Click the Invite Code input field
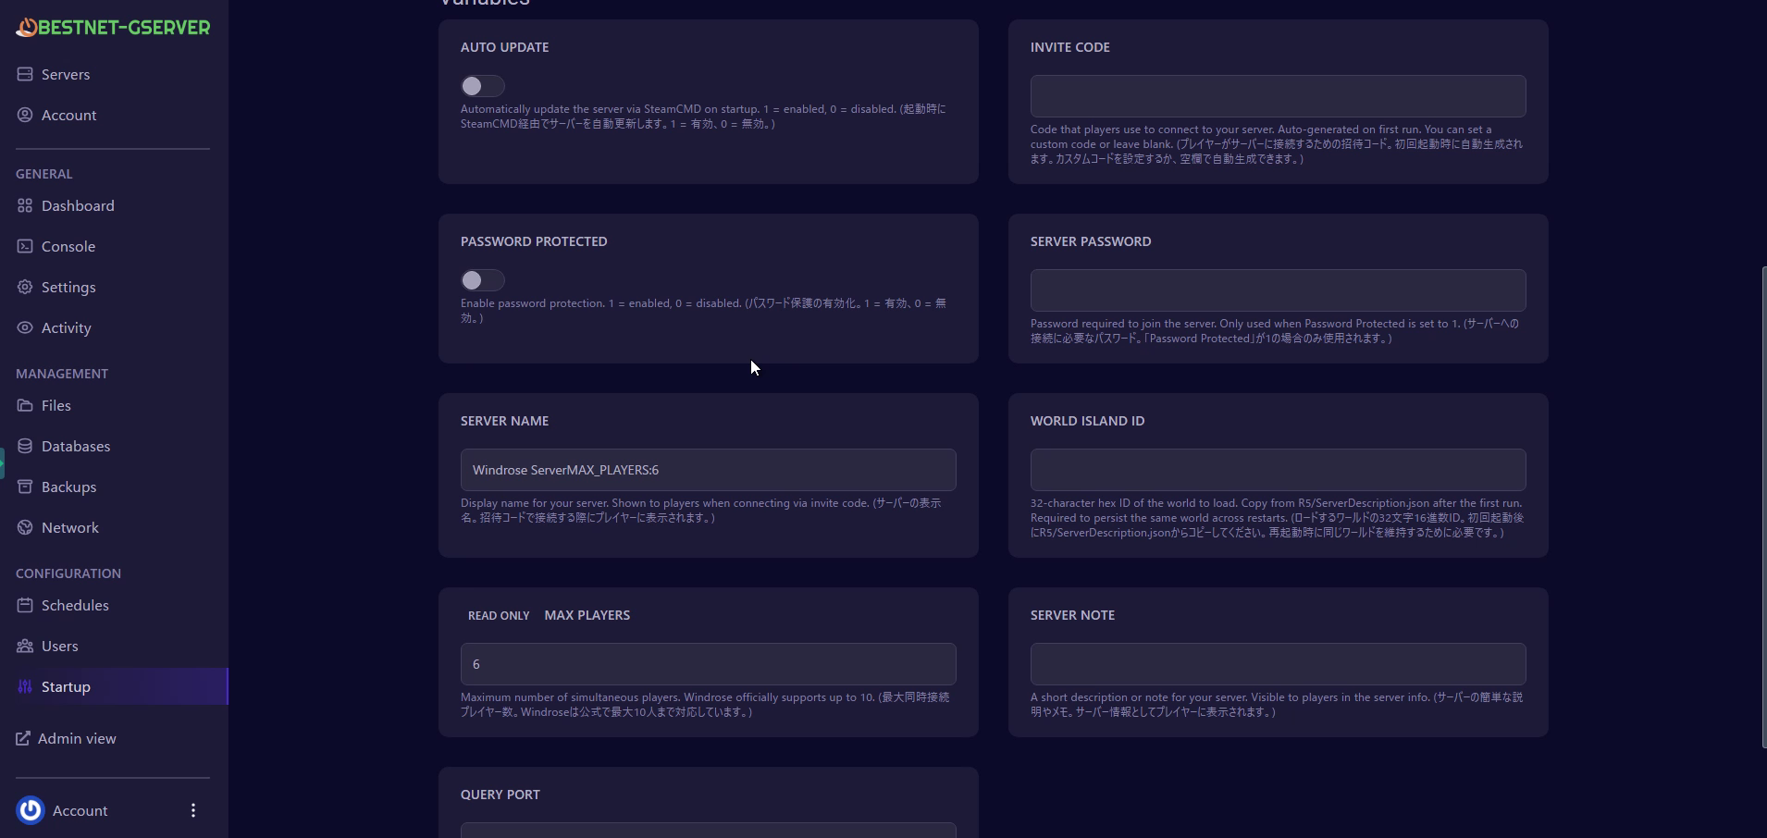This screenshot has height=838, width=1767. pyautogui.click(x=1278, y=96)
